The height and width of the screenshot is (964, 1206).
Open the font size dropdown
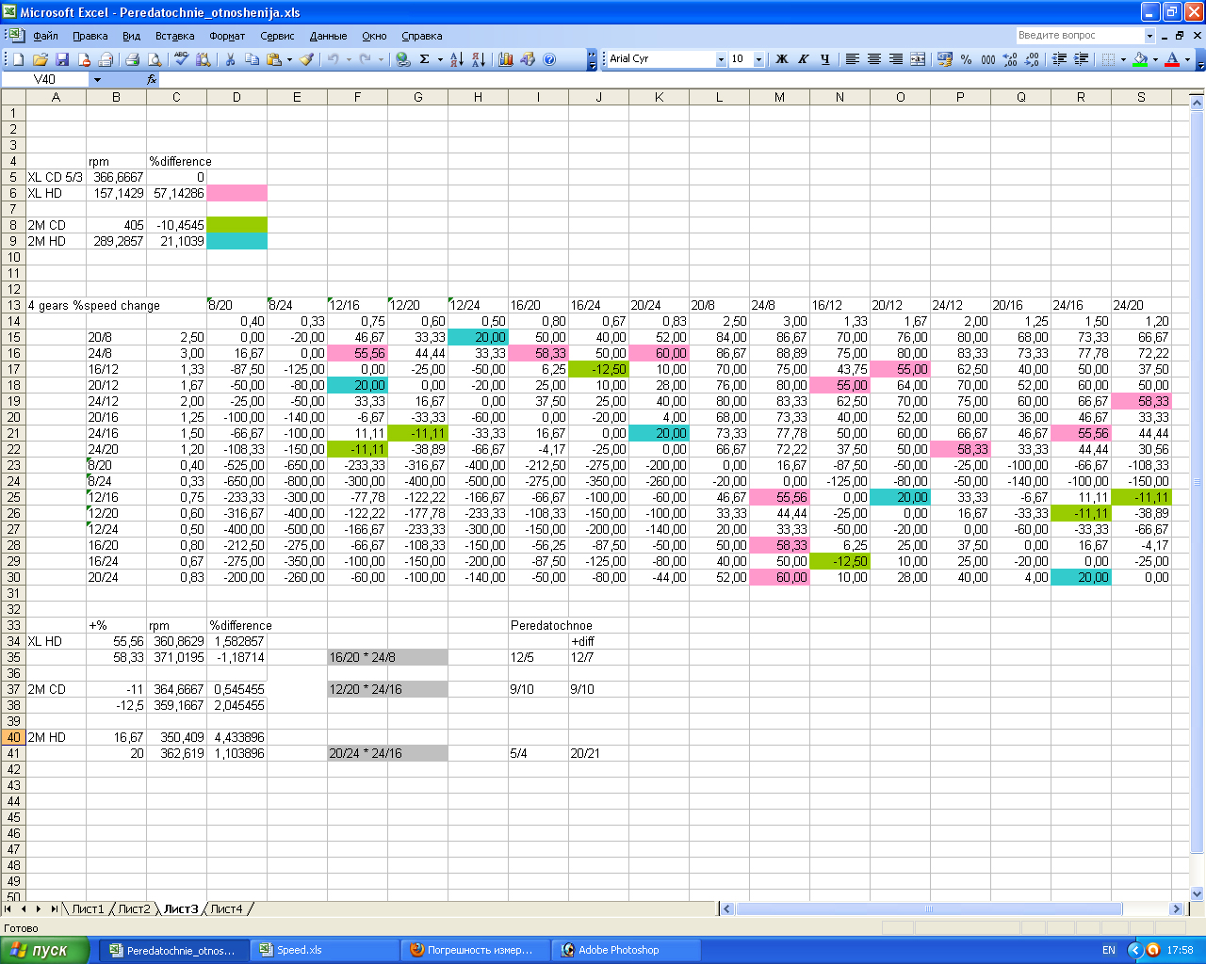pos(758,59)
